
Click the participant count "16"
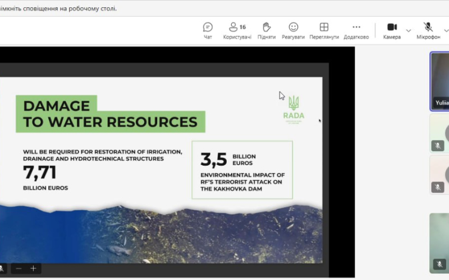[242, 27]
